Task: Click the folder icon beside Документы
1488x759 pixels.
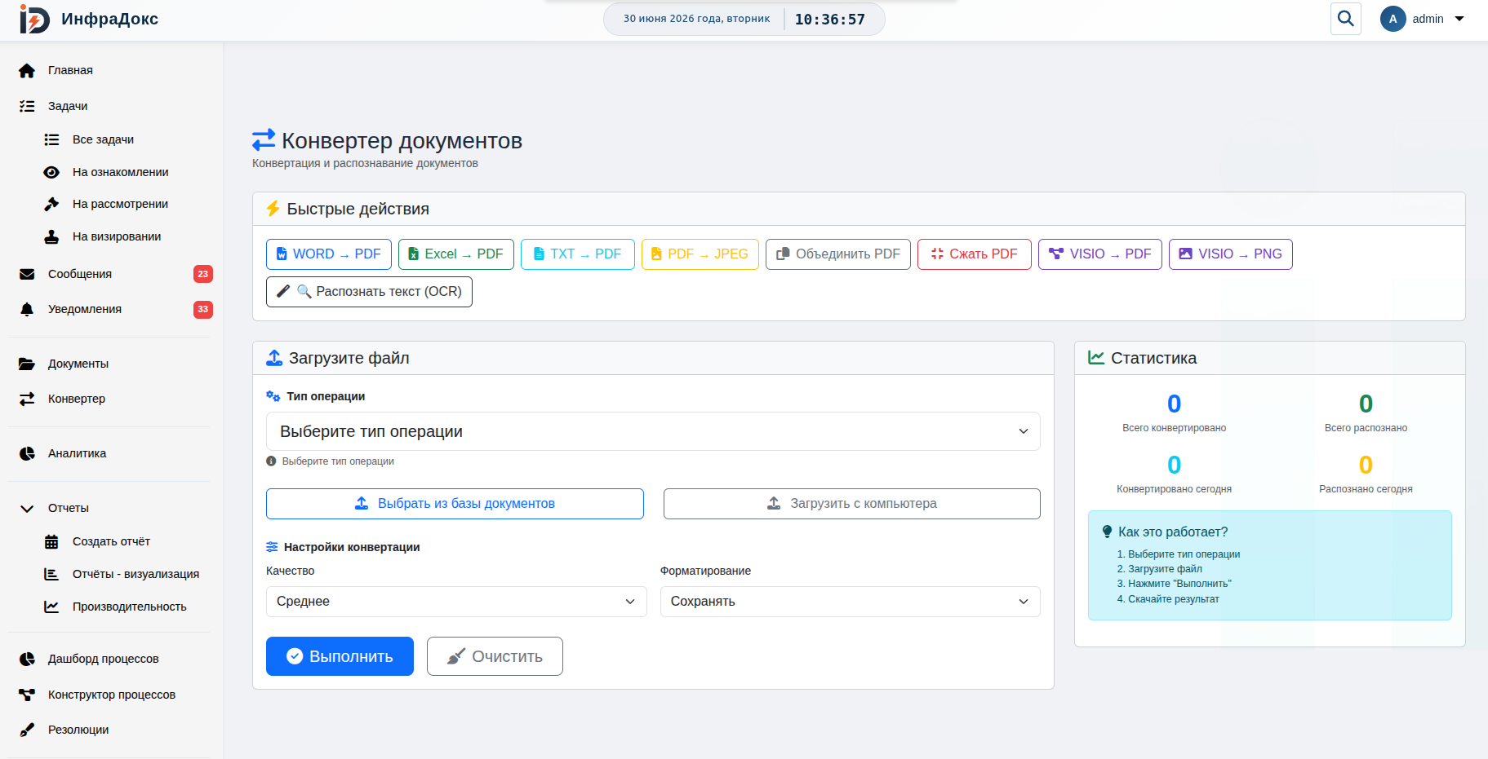Action: coord(27,364)
